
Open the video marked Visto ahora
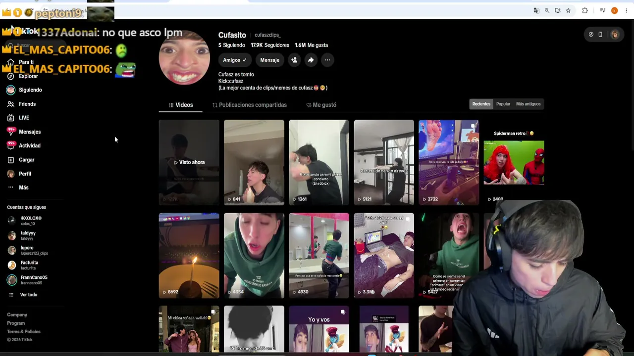(x=189, y=162)
